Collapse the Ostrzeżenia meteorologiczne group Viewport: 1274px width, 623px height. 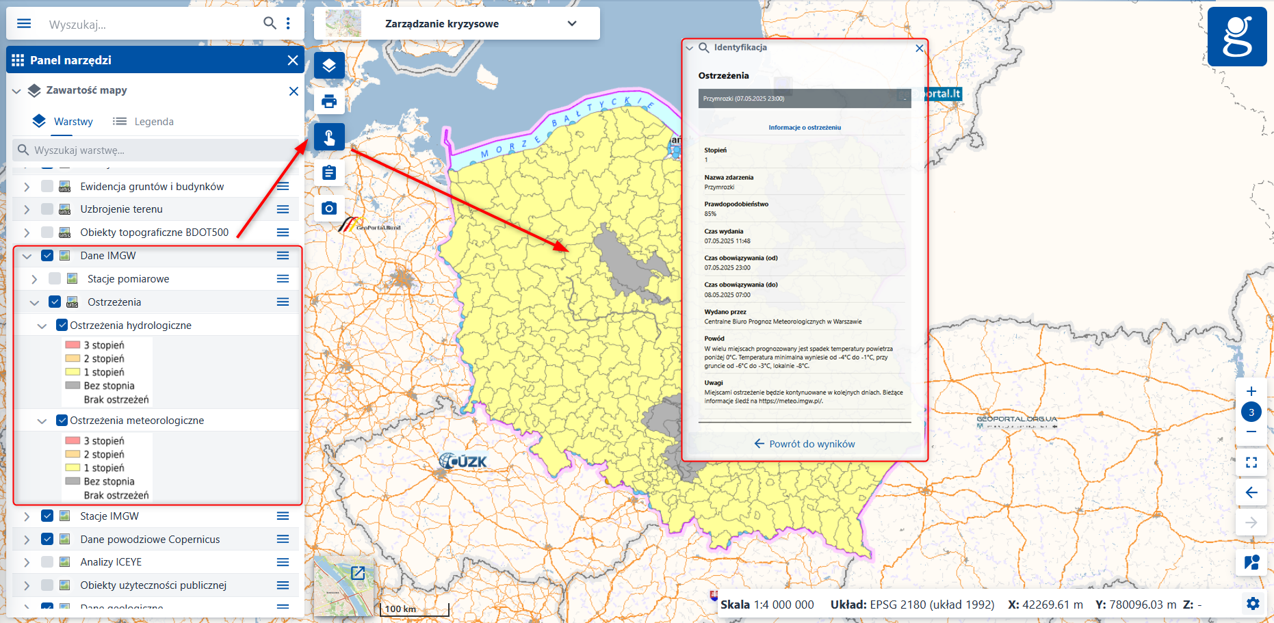click(42, 421)
